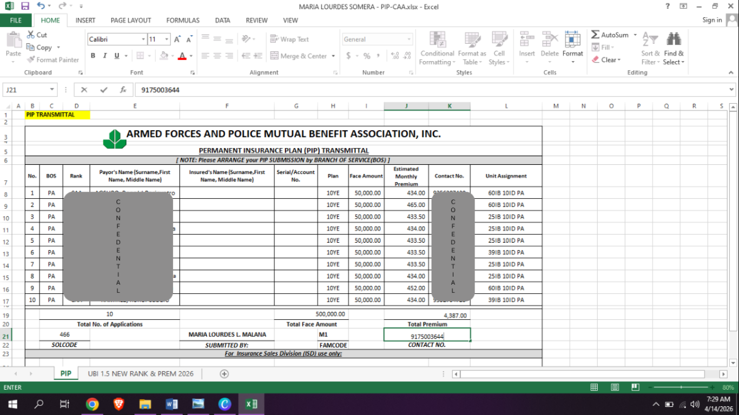Collapse the ribbon with the caret arrow

731,72
